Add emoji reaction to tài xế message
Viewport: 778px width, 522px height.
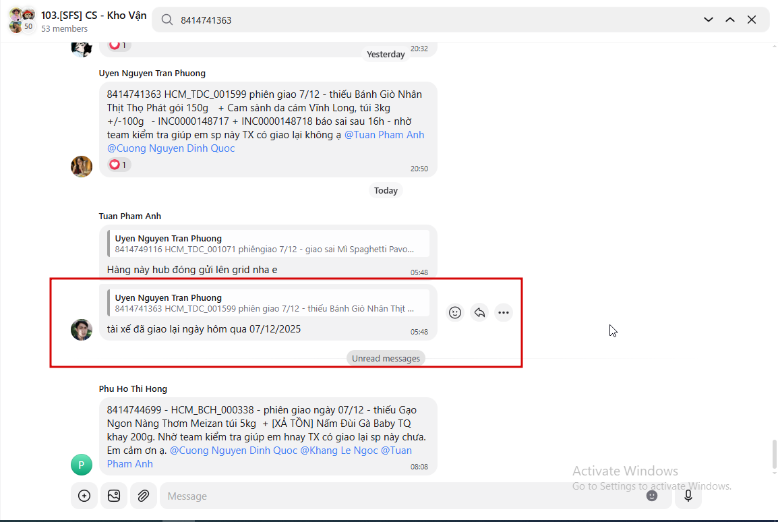coord(455,313)
